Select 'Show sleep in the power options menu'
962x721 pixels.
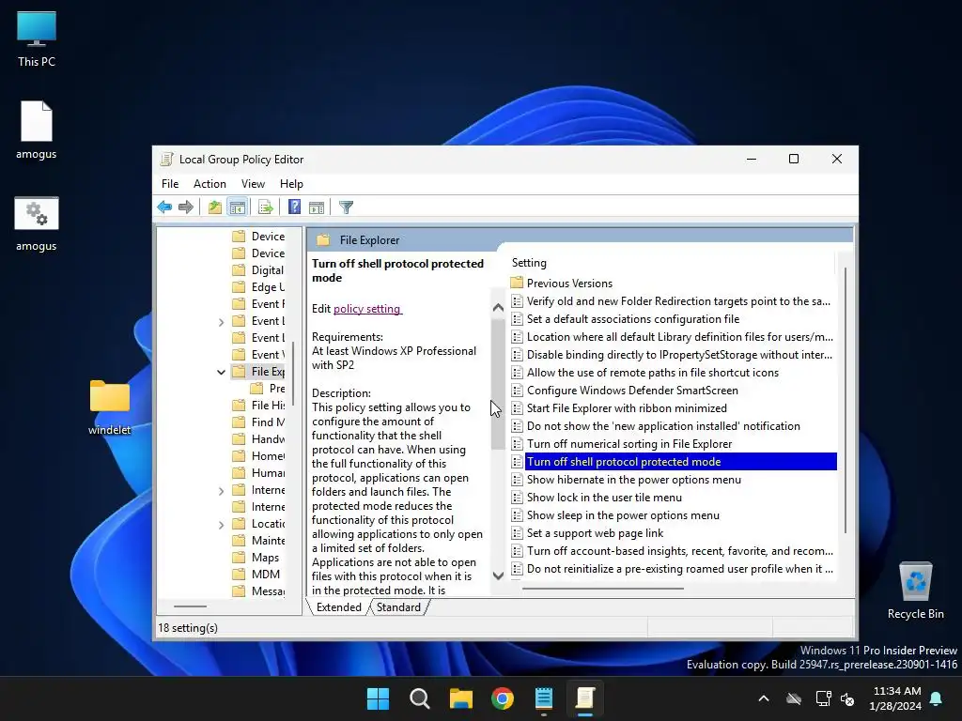pos(615,515)
